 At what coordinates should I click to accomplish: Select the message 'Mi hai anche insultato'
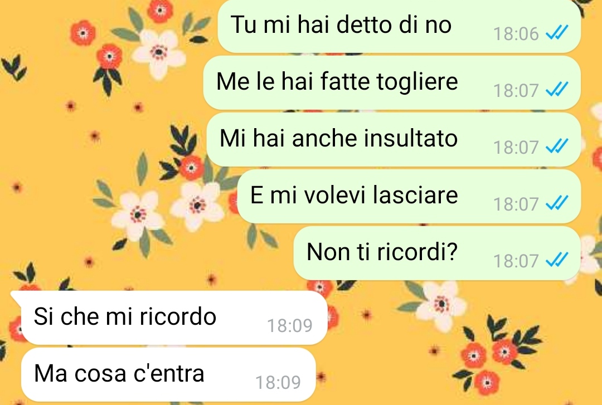(x=394, y=139)
